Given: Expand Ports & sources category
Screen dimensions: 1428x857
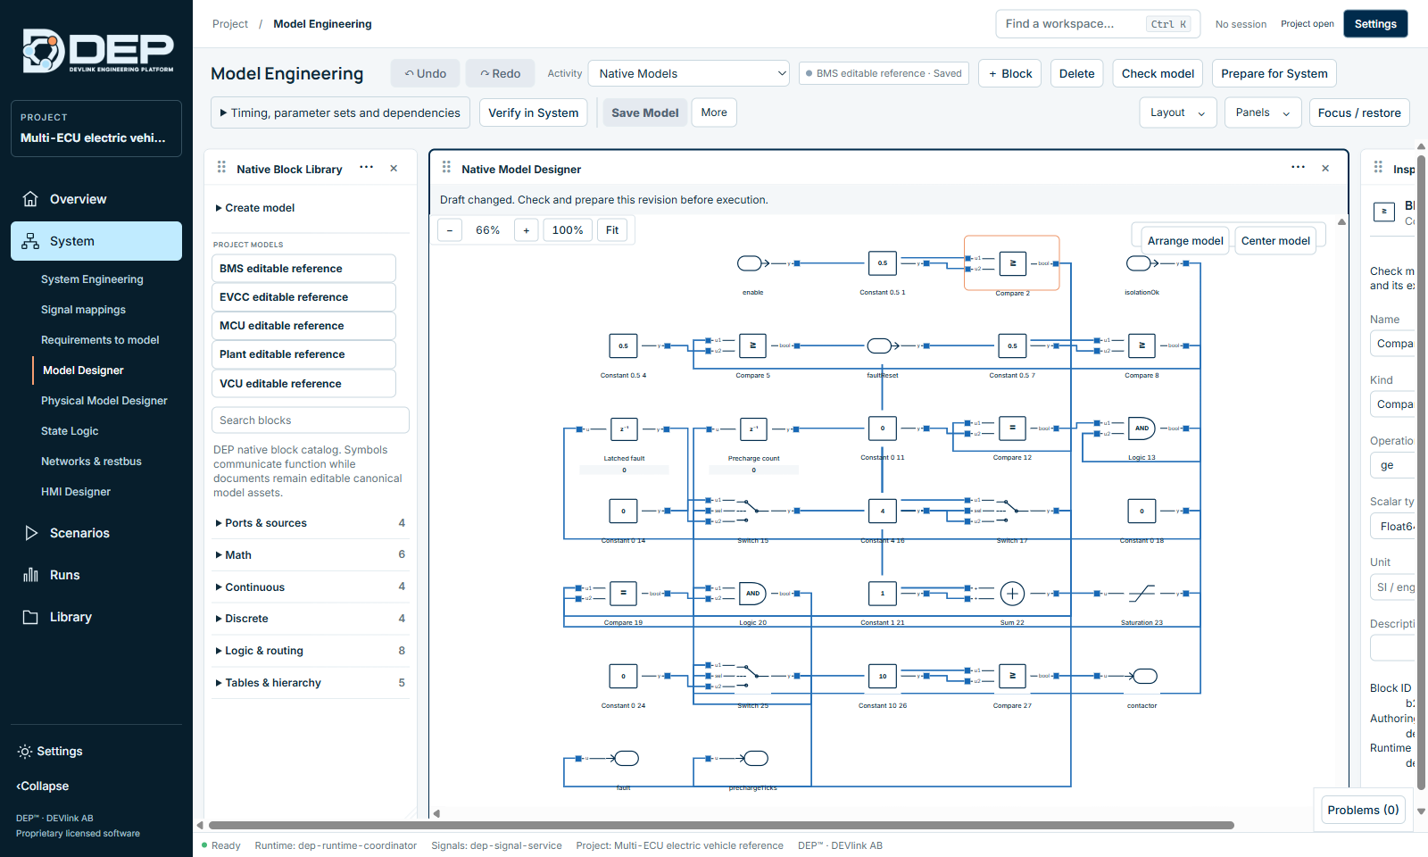Looking at the screenshot, I should pyautogui.click(x=310, y=523).
